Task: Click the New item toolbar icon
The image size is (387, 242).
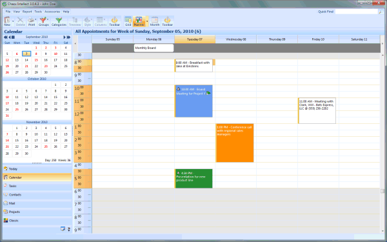Action: (x=7, y=21)
